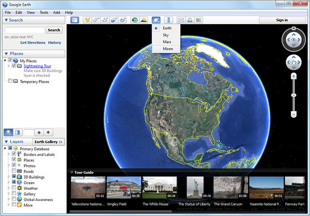
Task: Print the current view icon
Action: (x=190, y=20)
